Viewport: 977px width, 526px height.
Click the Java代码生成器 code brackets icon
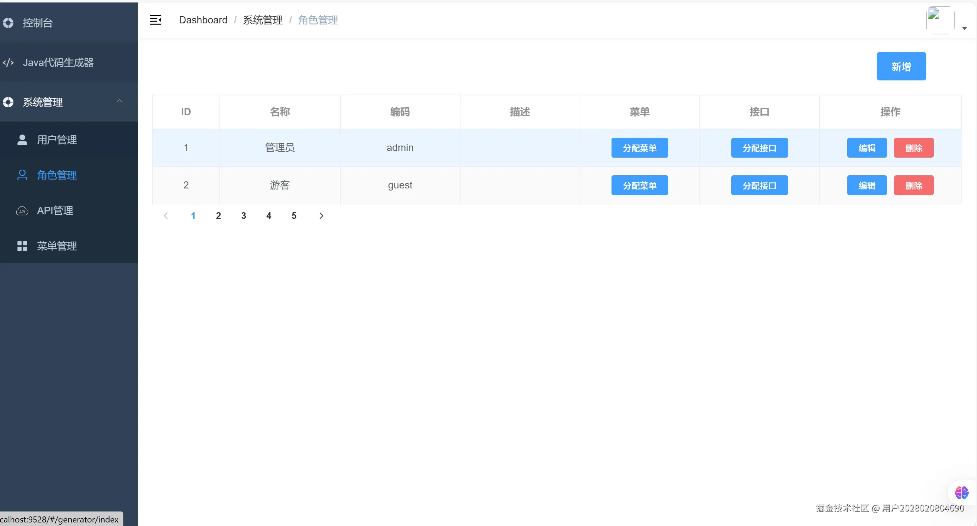(x=9, y=63)
